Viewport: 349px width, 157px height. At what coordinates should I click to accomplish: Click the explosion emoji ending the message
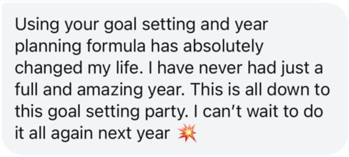point(187,133)
